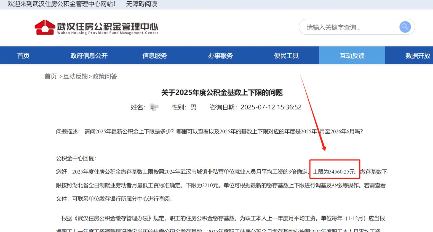The width and height of the screenshot is (433, 232).
Task: Open the 便民工具 menu item
Action: [286, 56]
